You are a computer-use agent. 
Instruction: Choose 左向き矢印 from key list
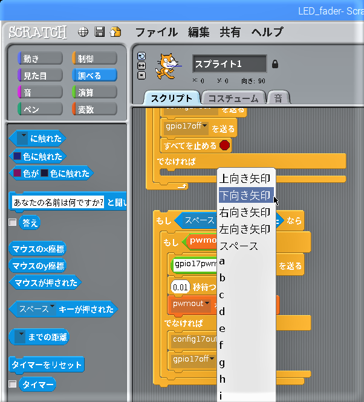(x=246, y=229)
